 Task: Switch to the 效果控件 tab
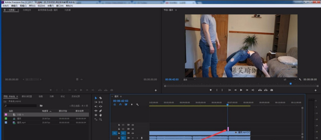click(x=27, y=10)
